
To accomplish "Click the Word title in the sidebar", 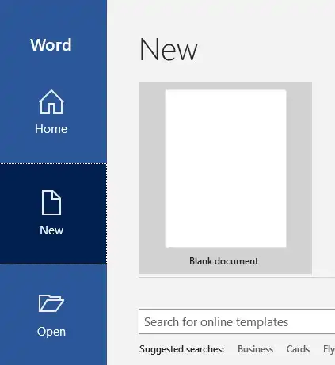I will pos(51,44).
